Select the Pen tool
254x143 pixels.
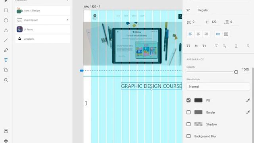pos(6,50)
